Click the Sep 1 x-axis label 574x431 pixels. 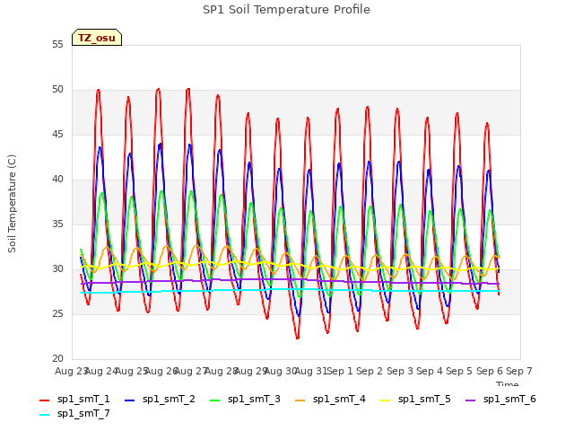pos(340,371)
